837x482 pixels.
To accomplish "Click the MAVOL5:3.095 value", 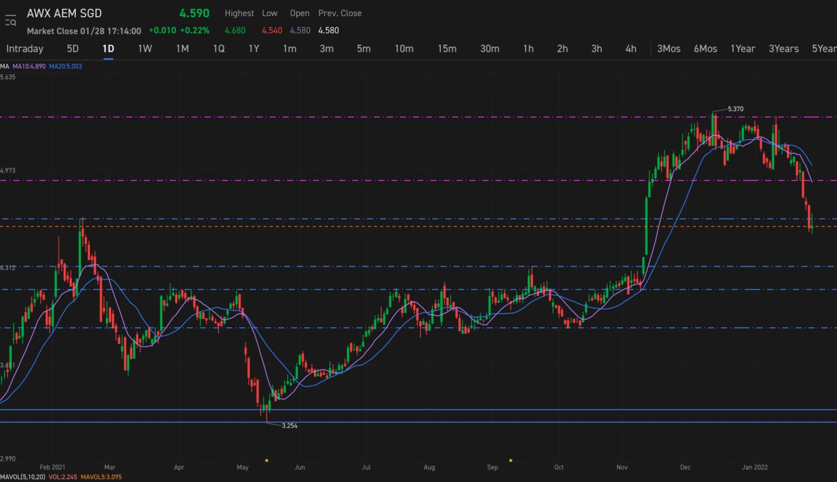I will pos(101,477).
